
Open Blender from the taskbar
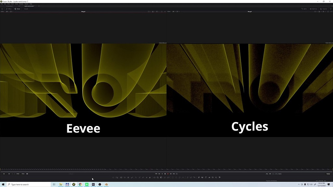tap(106, 184)
